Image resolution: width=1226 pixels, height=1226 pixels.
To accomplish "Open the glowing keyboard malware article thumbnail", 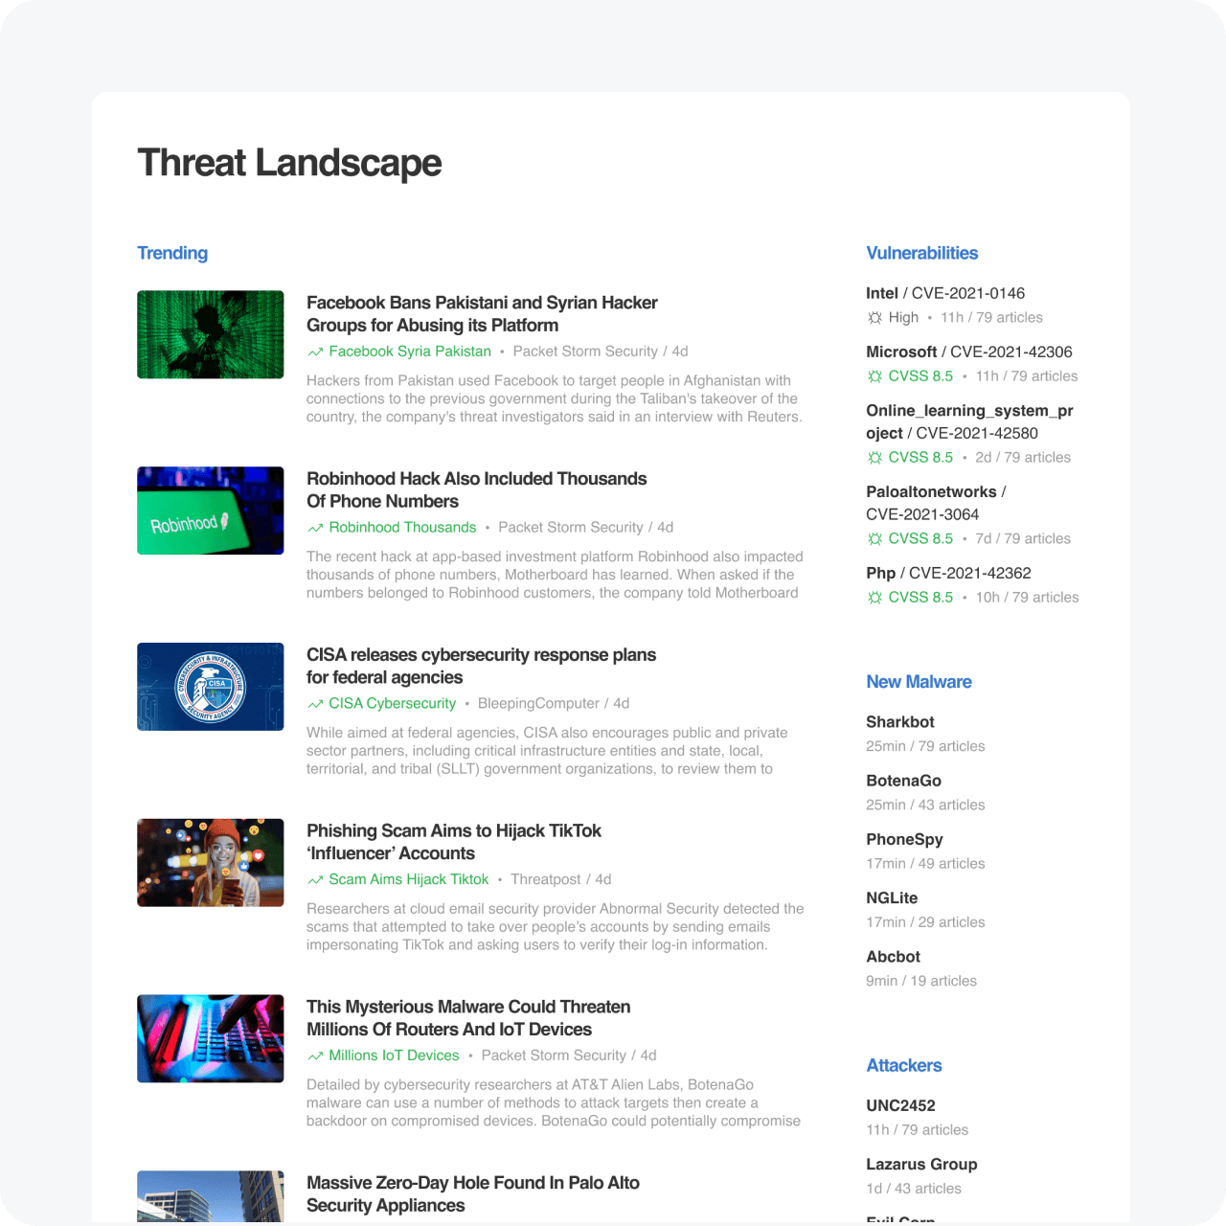I will pyautogui.click(x=211, y=1038).
